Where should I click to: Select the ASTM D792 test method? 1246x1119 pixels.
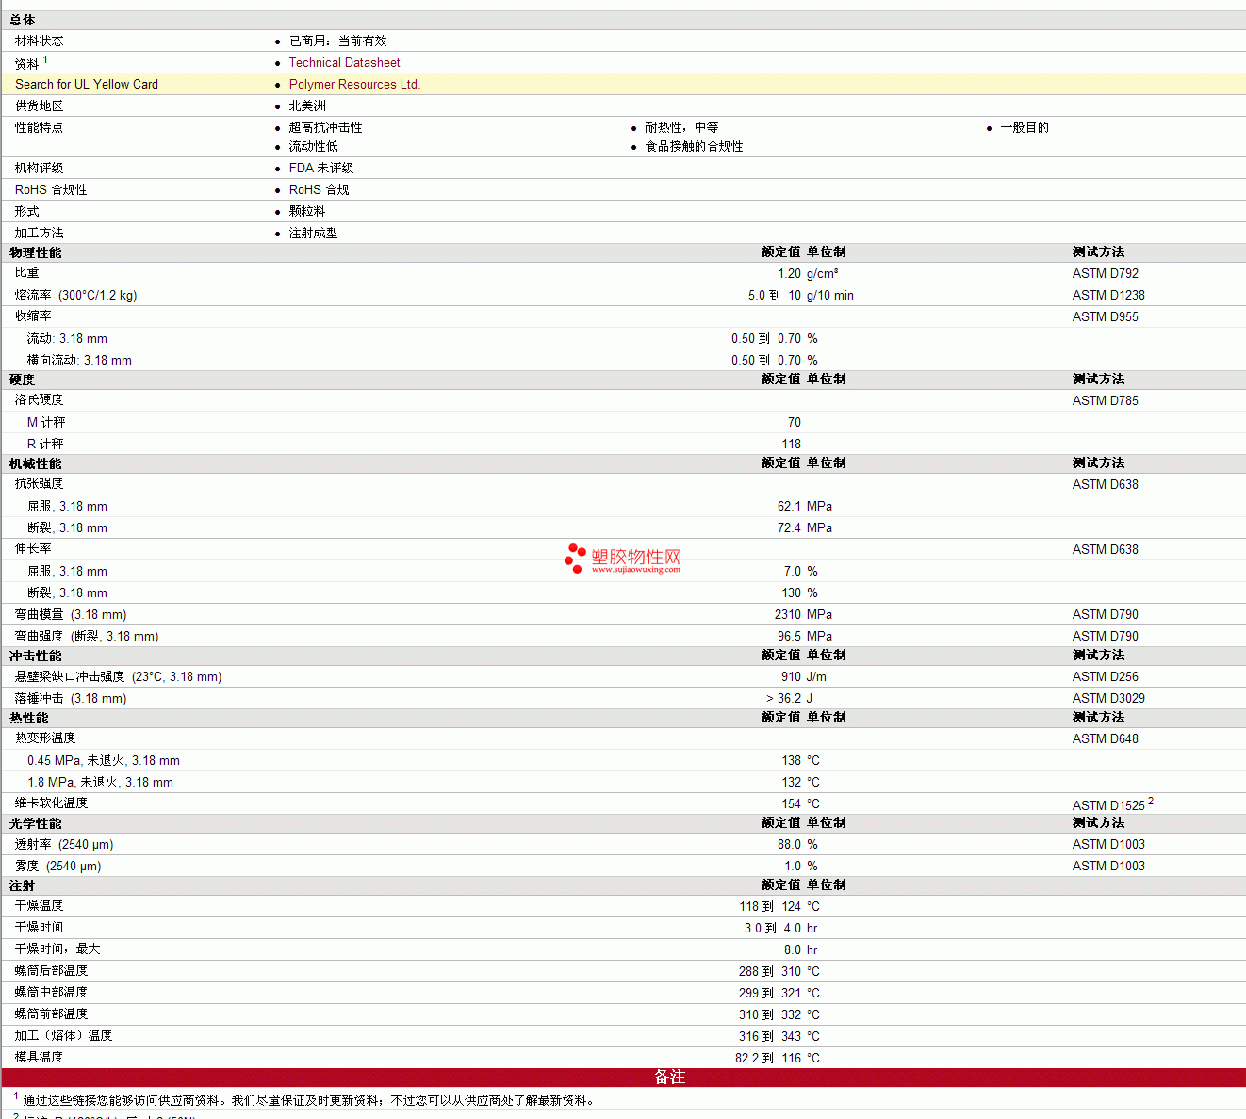click(1106, 273)
